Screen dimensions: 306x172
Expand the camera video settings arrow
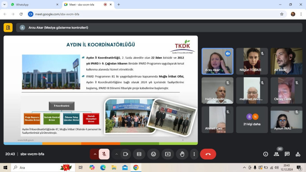coord(116,154)
